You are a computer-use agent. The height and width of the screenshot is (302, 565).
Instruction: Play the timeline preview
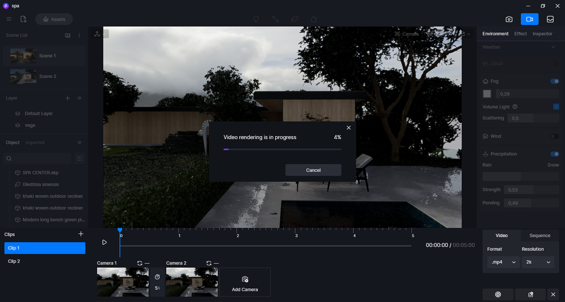click(x=104, y=242)
